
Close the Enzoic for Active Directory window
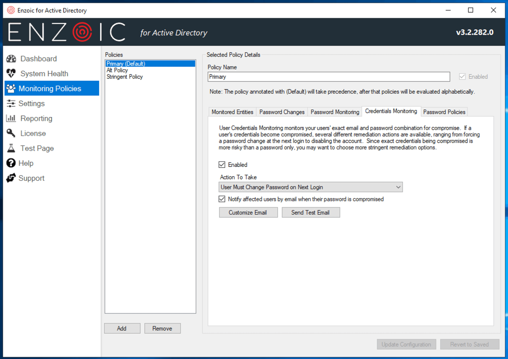click(493, 10)
